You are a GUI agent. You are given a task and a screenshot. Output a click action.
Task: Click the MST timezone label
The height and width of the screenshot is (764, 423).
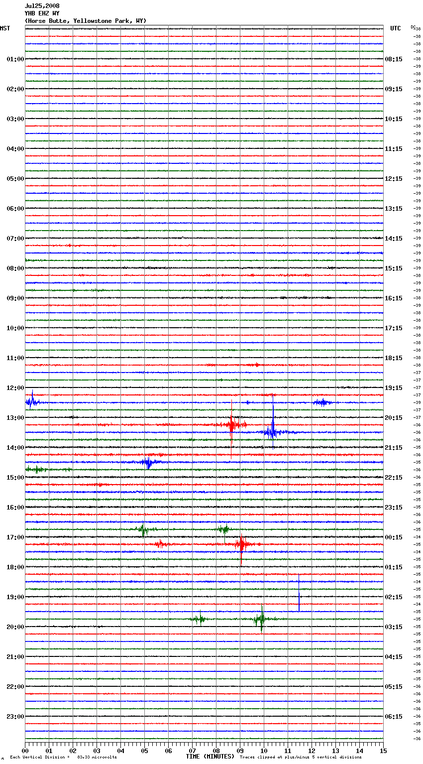pos(5,28)
